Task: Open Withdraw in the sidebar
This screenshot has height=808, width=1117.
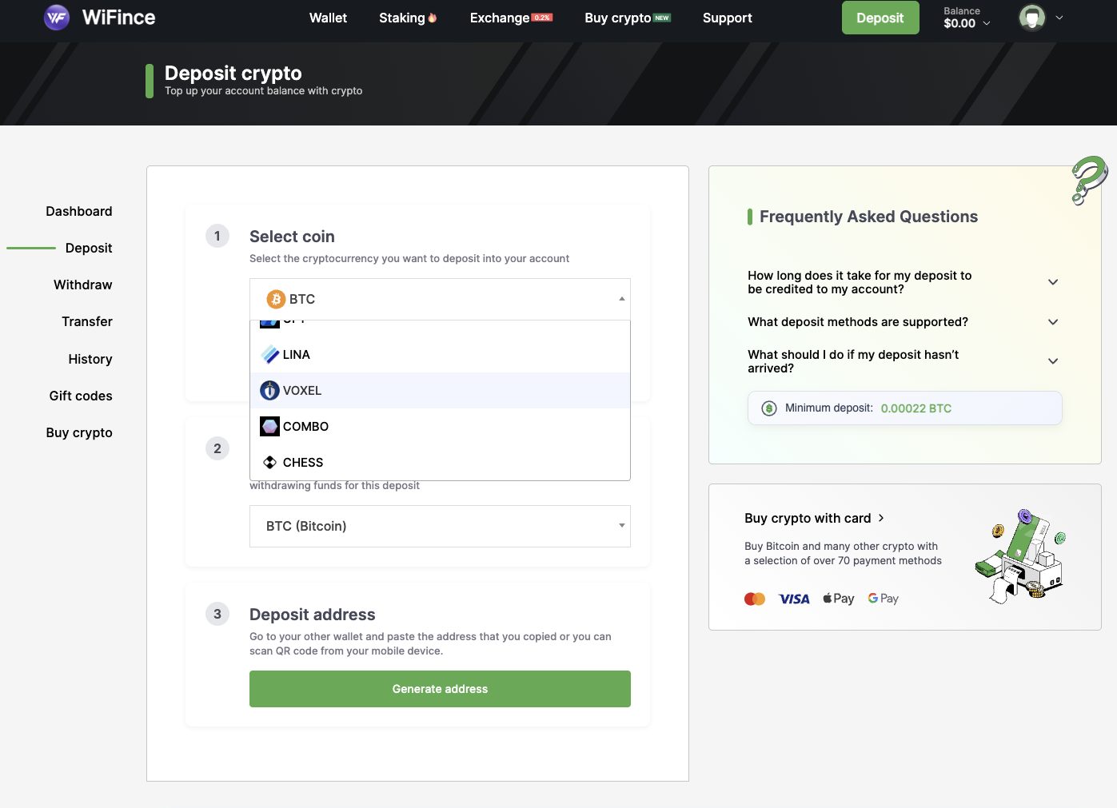Action: (83, 285)
